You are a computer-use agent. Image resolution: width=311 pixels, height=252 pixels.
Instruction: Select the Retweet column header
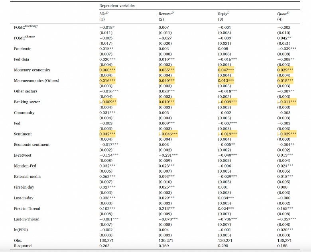point(166,14)
